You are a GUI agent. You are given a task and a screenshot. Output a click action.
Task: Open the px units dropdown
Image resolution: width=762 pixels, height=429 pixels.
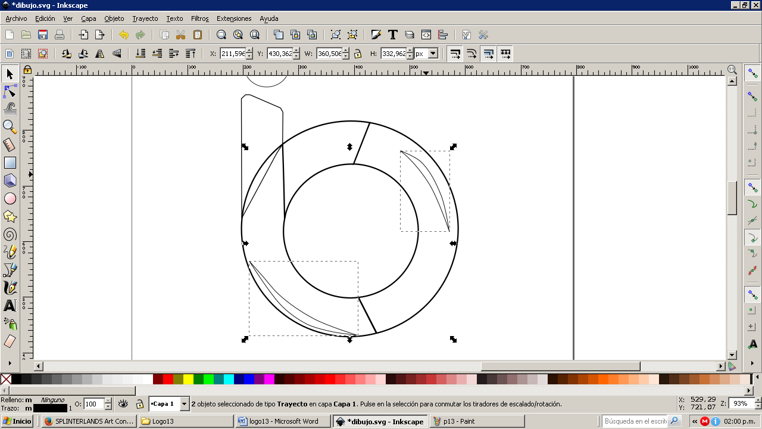[x=433, y=54]
